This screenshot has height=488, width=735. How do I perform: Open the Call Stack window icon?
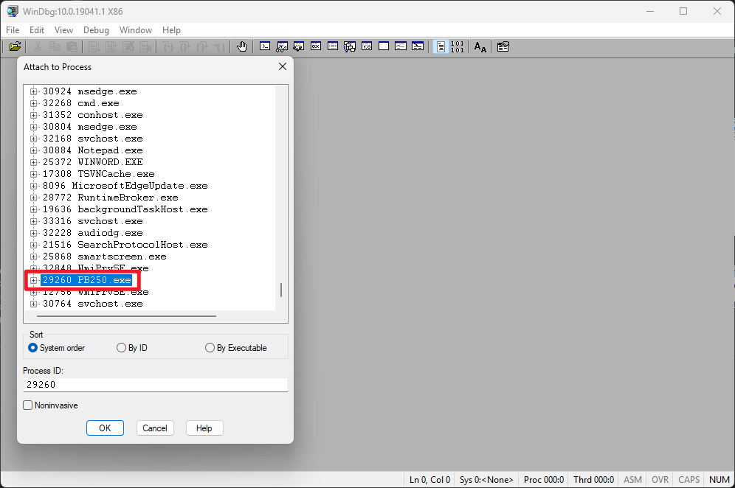click(349, 46)
